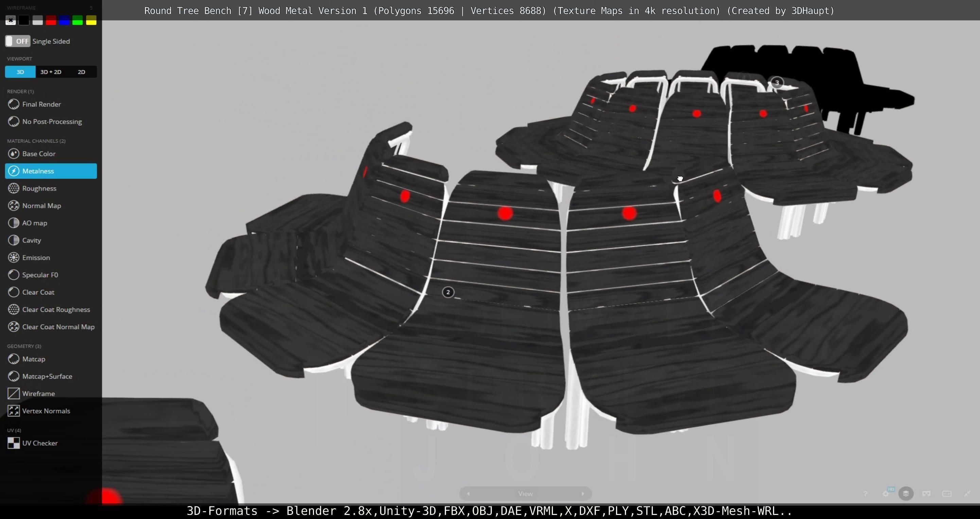Image resolution: width=980 pixels, height=519 pixels.
Task: Go to previous view using left arrow
Action: pyautogui.click(x=468, y=494)
